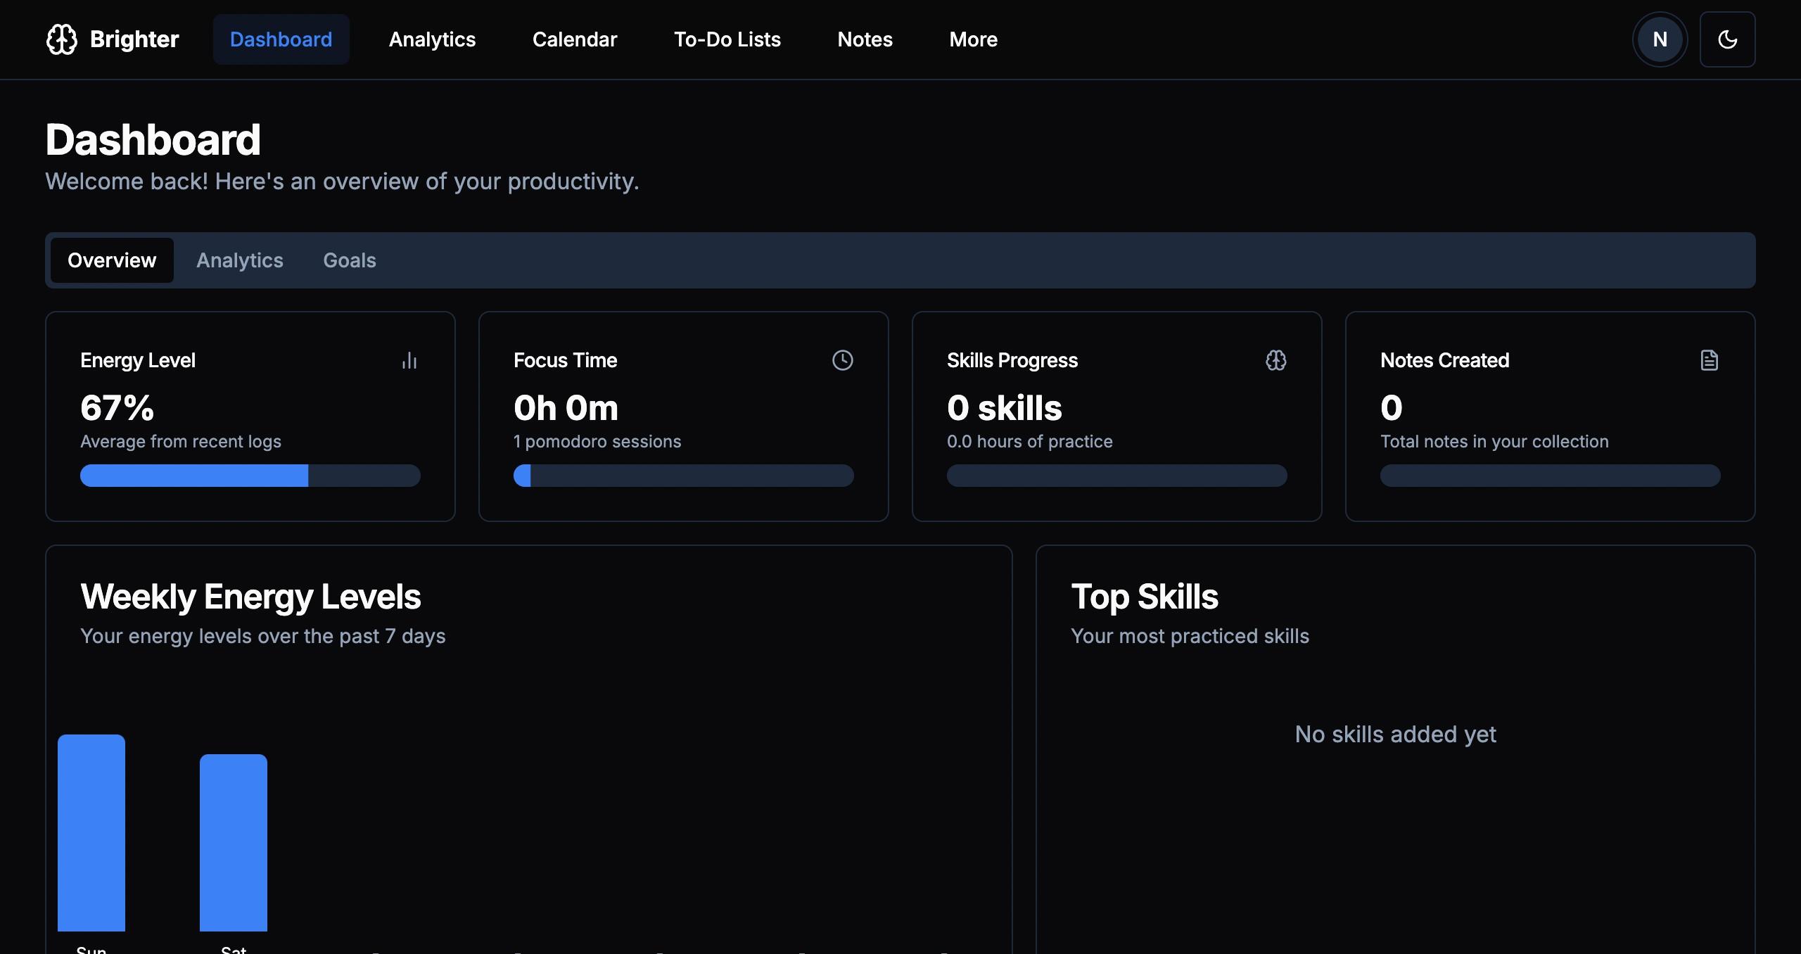Click 'Average from recent logs' text
1801x954 pixels.
click(181, 442)
